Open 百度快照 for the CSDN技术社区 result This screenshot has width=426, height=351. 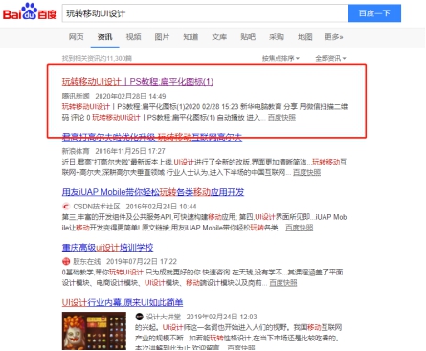pos(299,228)
